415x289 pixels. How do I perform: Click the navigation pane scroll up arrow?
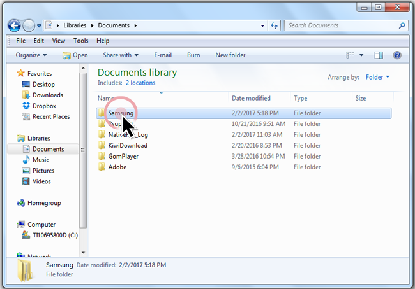84,68
